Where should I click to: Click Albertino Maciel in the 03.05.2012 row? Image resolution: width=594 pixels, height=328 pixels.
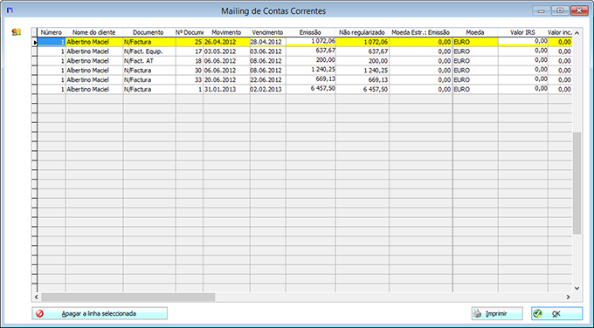pos(87,51)
